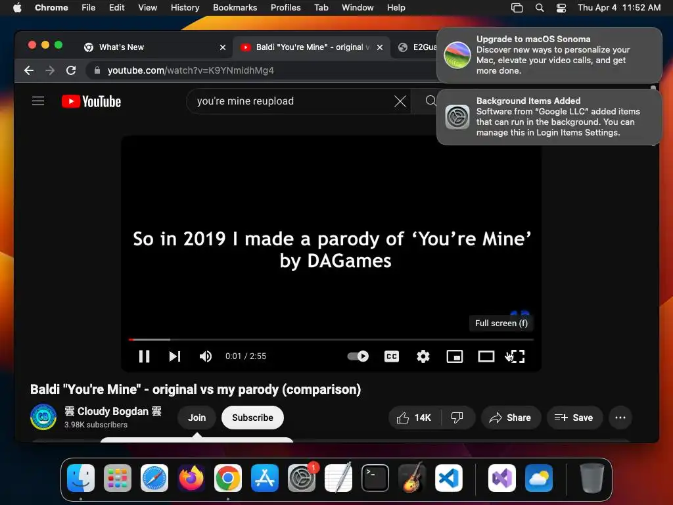Viewport: 673px width, 505px height.
Task: Toggle the autoplay switch
Action: click(x=358, y=356)
